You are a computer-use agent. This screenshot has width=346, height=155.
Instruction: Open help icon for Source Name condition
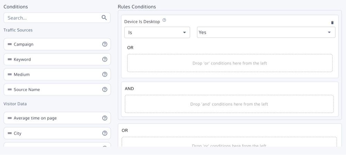point(105,89)
